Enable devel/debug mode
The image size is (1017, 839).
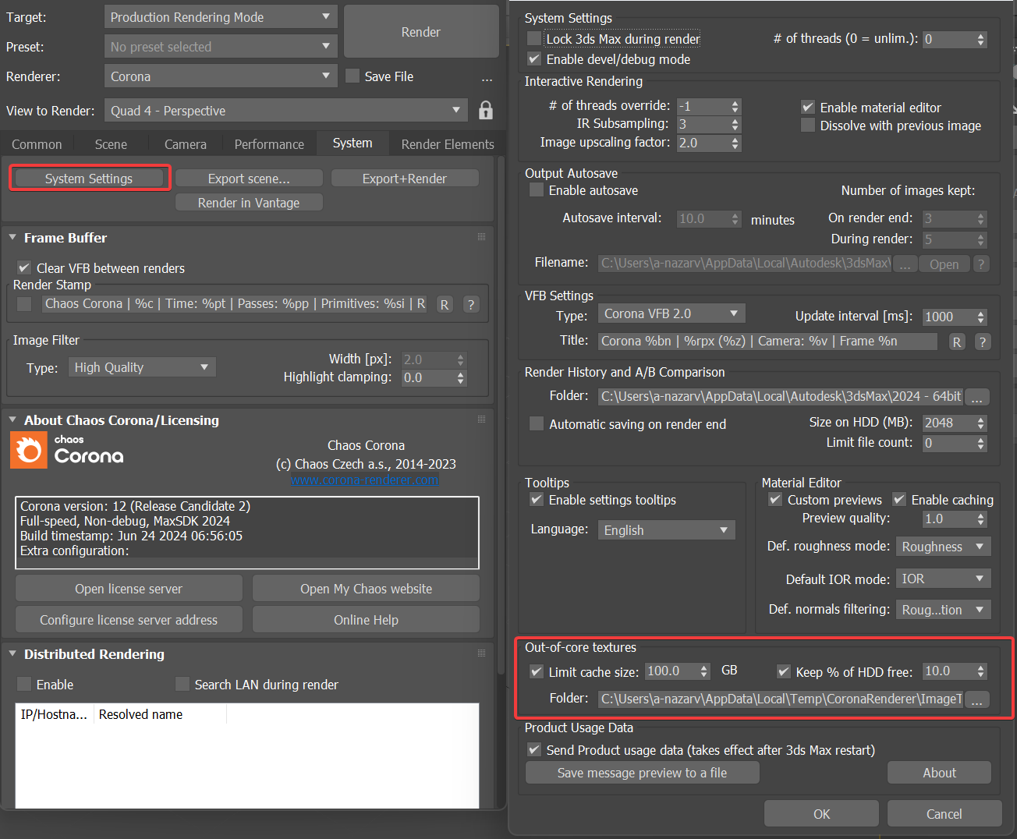534,58
